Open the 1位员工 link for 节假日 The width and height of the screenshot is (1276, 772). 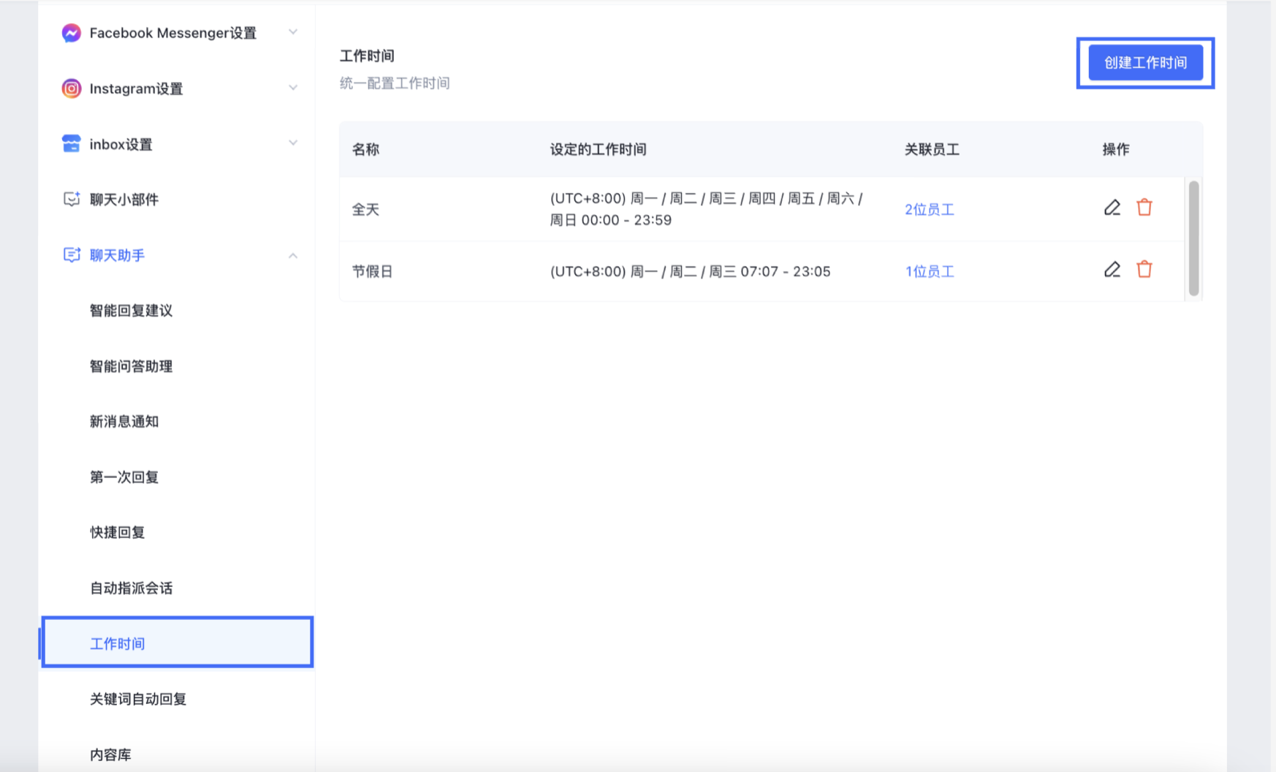[x=929, y=271]
